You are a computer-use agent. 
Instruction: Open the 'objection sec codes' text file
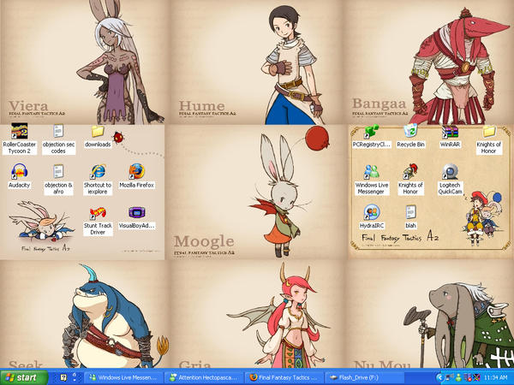[x=58, y=131]
